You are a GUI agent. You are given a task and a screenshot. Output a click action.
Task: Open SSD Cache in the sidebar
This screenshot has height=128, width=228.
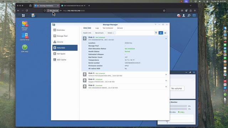65,60
